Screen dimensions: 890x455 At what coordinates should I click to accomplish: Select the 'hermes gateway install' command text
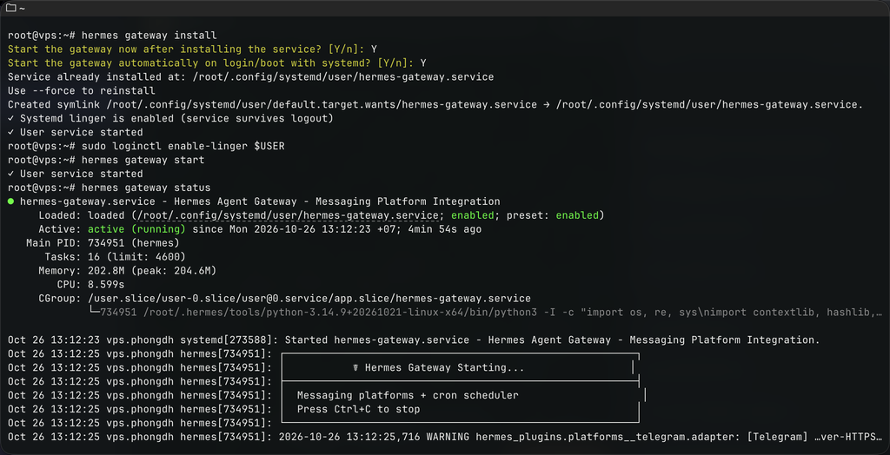[149, 36]
